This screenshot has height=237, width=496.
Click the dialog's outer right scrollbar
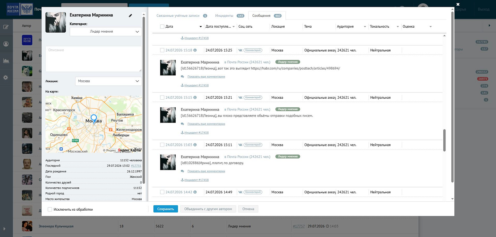point(452,97)
